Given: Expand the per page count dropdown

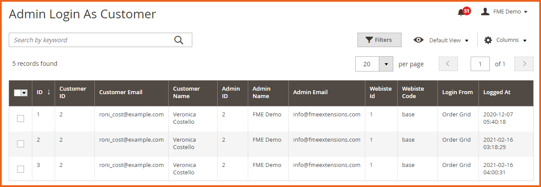Looking at the screenshot, I should [386, 64].
